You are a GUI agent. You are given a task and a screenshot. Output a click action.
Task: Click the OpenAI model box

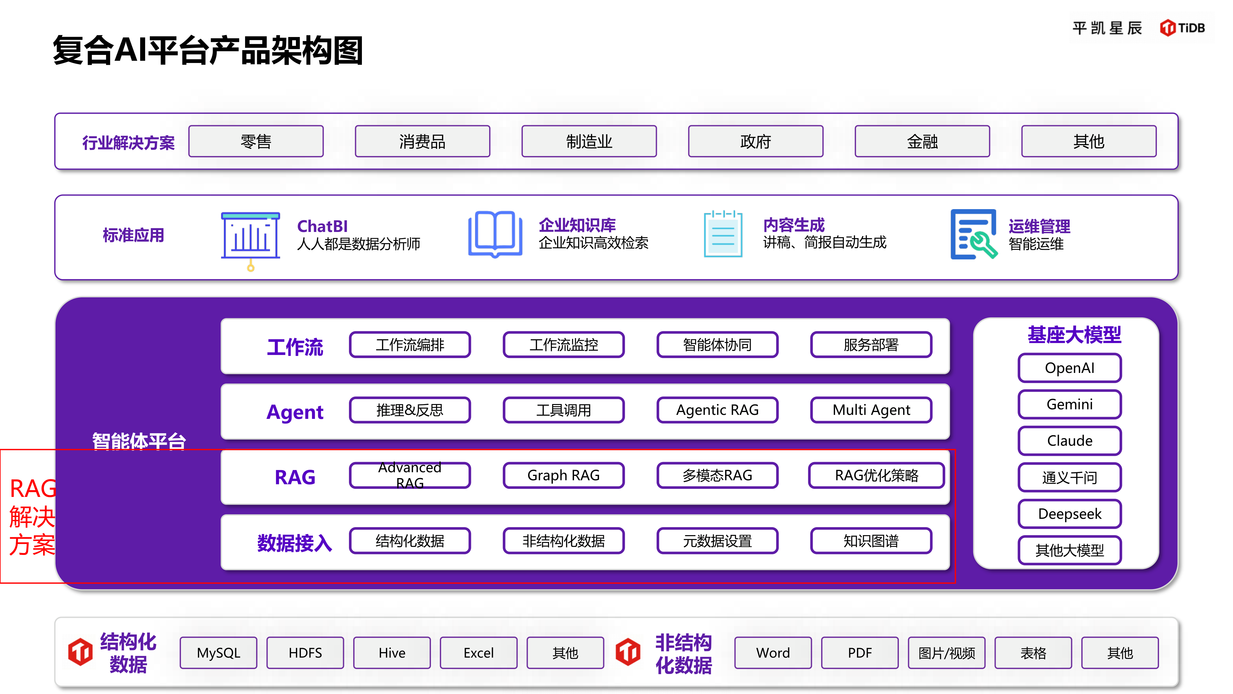pyautogui.click(x=1069, y=368)
